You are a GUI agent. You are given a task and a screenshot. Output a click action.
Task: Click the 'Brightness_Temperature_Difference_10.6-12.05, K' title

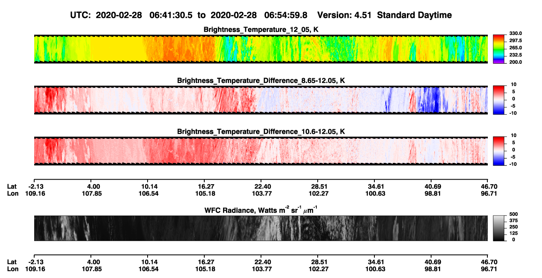click(x=261, y=132)
